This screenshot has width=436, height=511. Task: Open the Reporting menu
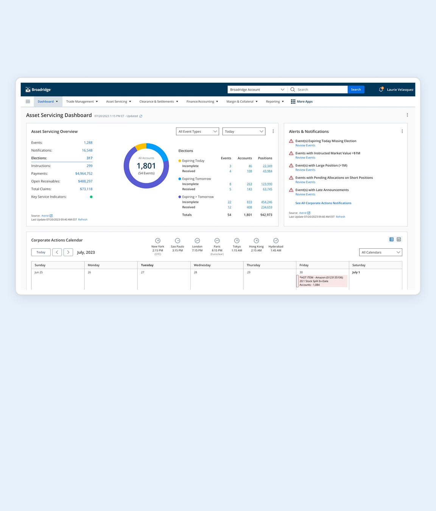click(x=275, y=102)
